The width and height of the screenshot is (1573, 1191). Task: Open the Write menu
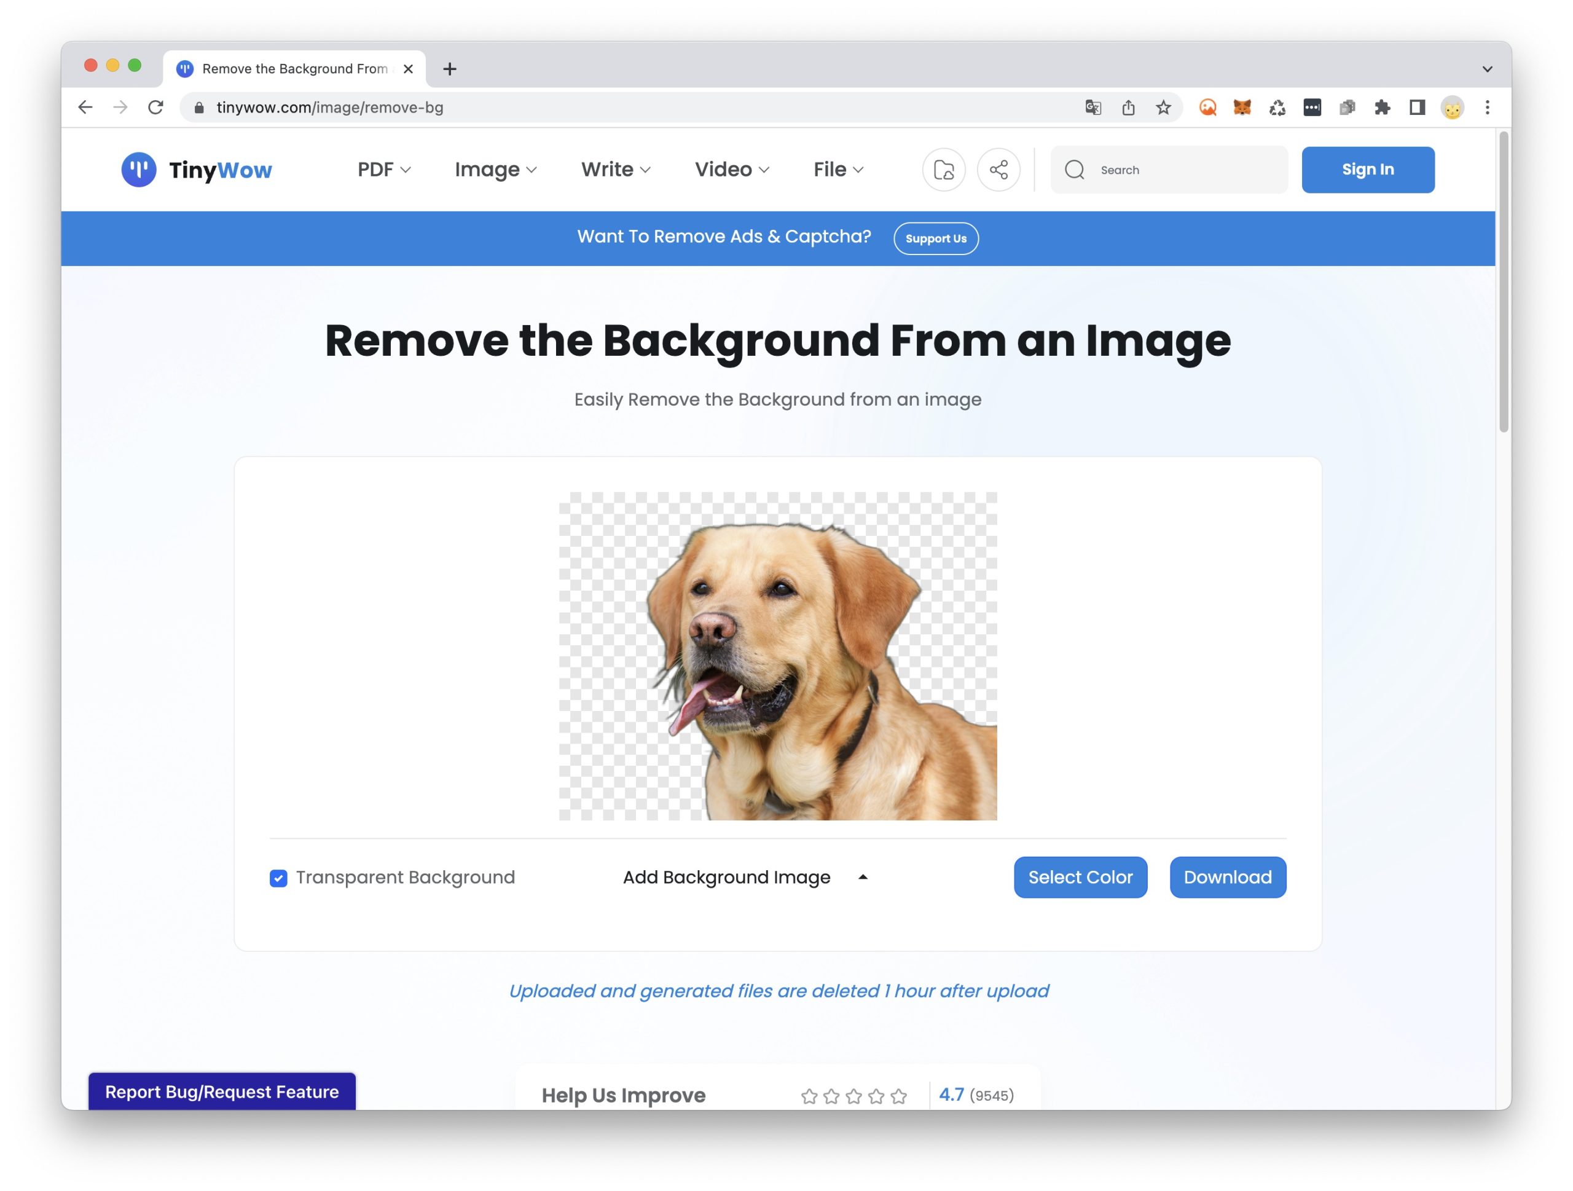click(616, 169)
